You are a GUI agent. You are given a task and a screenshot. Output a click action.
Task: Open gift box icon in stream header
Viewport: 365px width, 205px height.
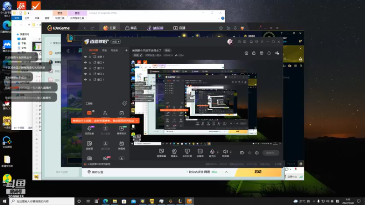tap(246, 53)
